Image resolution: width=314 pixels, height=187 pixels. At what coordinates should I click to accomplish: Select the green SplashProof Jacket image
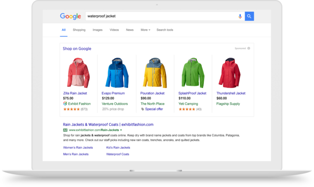point(193,73)
